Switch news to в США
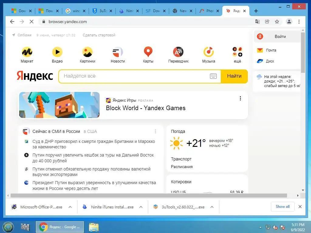 point(90,131)
